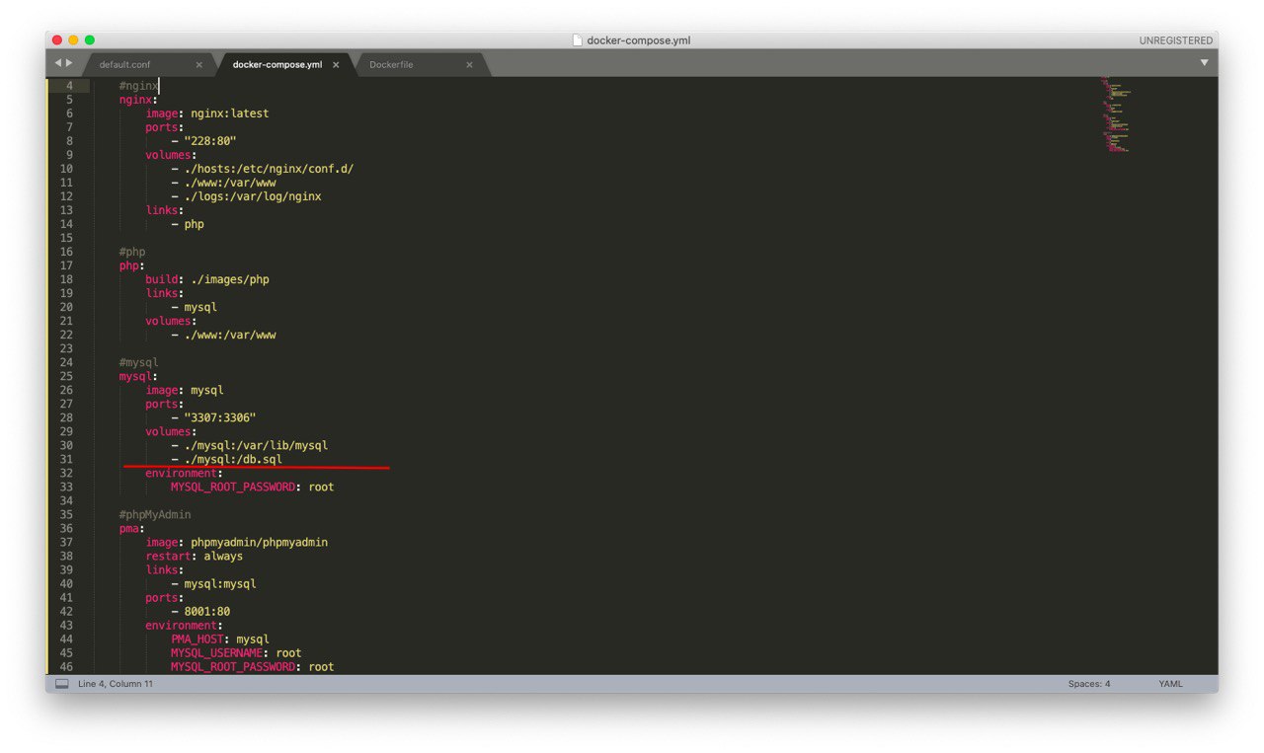
Task: Toggle the side panel switcher icon in status bar
Action: [62, 684]
